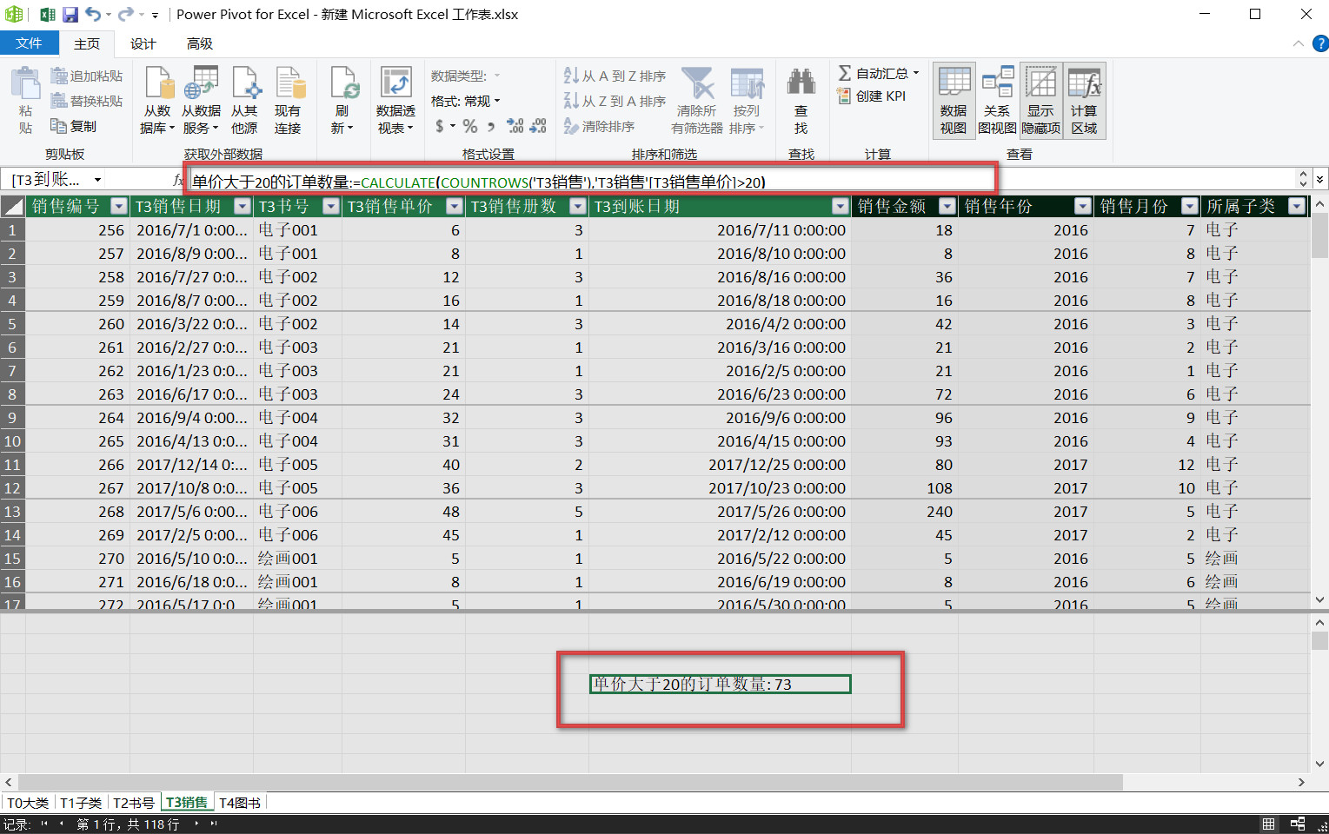Toggle 计算区域 (Calculation Area)
Viewport: 1329px width, 834px height.
[1084, 100]
